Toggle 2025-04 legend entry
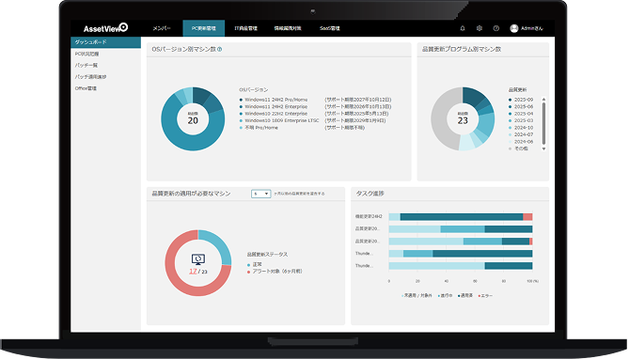 [x=521, y=114]
